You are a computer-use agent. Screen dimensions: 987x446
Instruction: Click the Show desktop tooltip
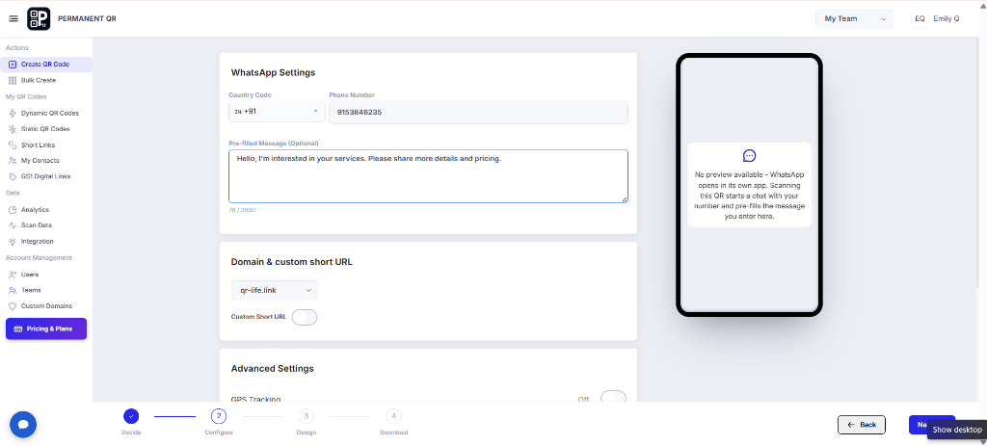(x=957, y=430)
